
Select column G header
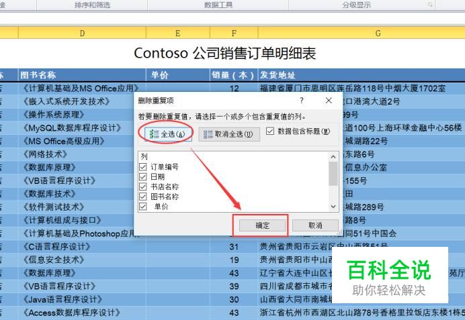pyautogui.click(x=362, y=33)
